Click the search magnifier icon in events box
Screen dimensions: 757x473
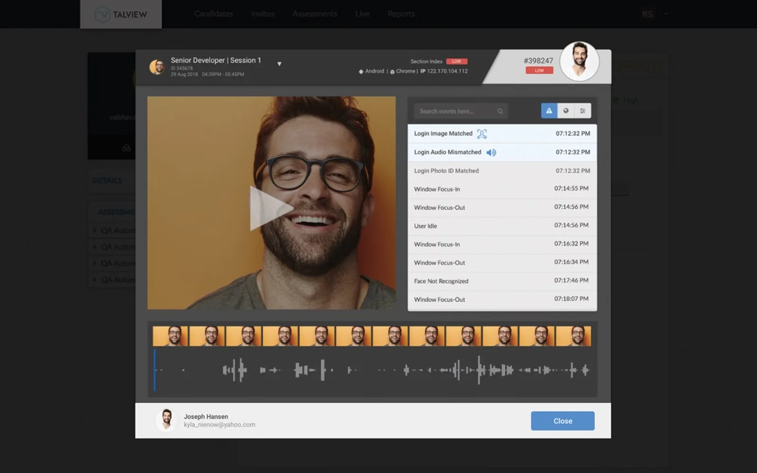pyautogui.click(x=500, y=111)
